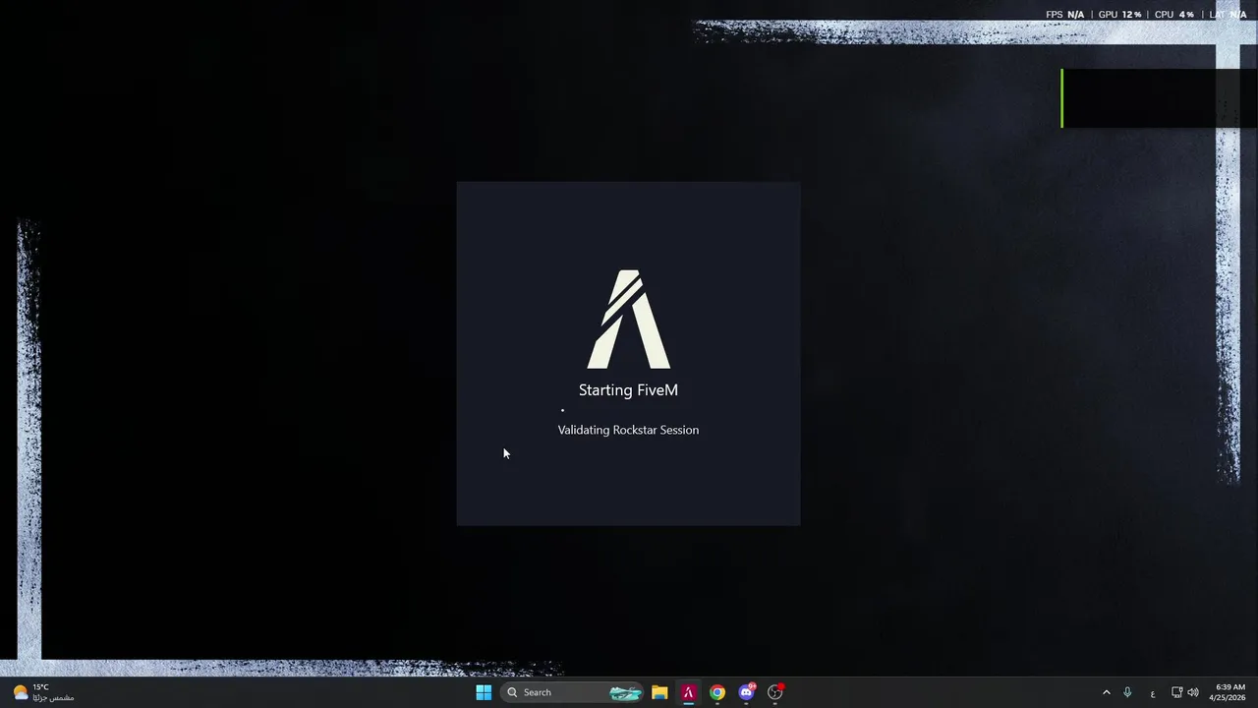Open the volume control in the tray

coord(1193,692)
